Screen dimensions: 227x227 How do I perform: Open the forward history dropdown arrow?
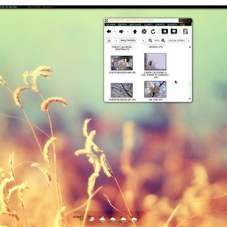[128, 32]
